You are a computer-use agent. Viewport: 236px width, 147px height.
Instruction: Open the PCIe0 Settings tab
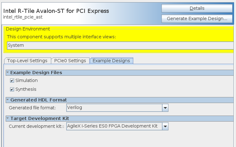pyautogui.click(x=70, y=61)
